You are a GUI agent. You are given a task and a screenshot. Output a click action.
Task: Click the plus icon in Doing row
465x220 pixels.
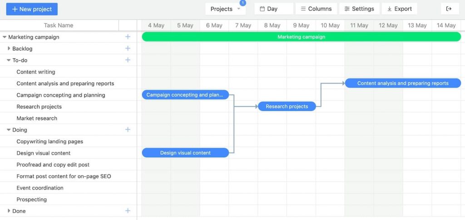click(x=128, y=130)
